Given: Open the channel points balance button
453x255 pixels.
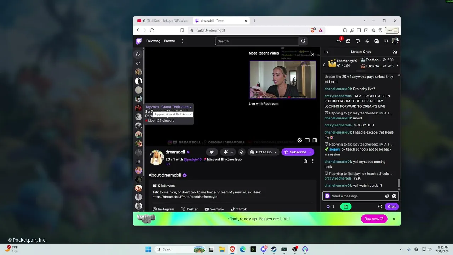Looking at the screenshot, I should [330, 206].
